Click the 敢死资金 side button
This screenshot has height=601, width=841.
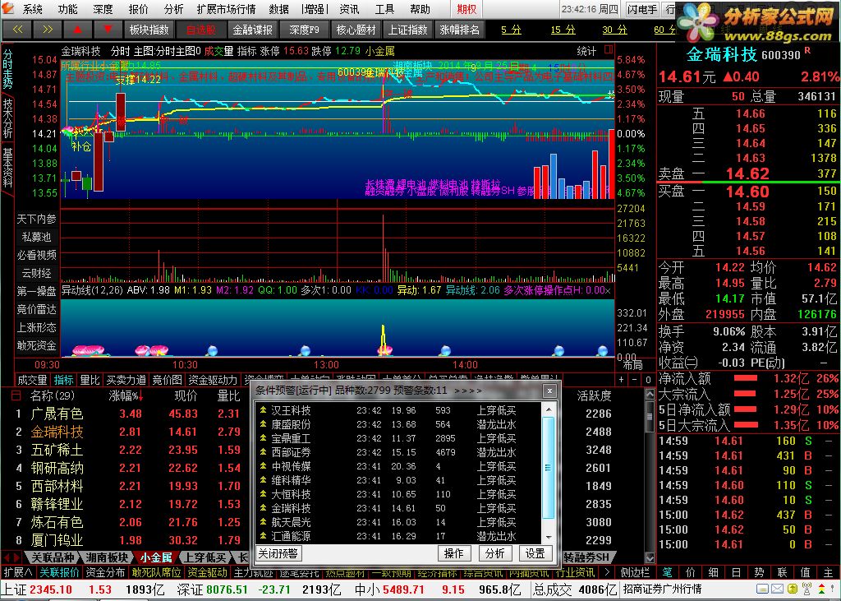(x=36, y=345)
